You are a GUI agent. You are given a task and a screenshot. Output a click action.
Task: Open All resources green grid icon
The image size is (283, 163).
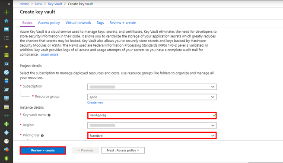coord(6,55)
